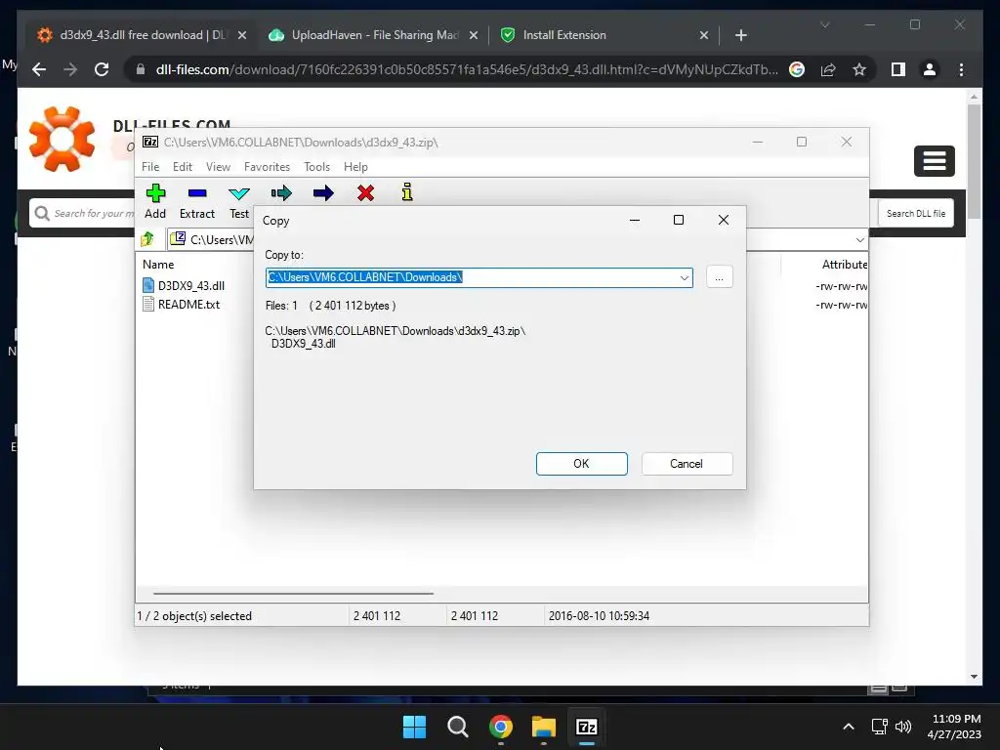Click the network icon in system tray
1000x750 pixels.
[x=880, y=727]
